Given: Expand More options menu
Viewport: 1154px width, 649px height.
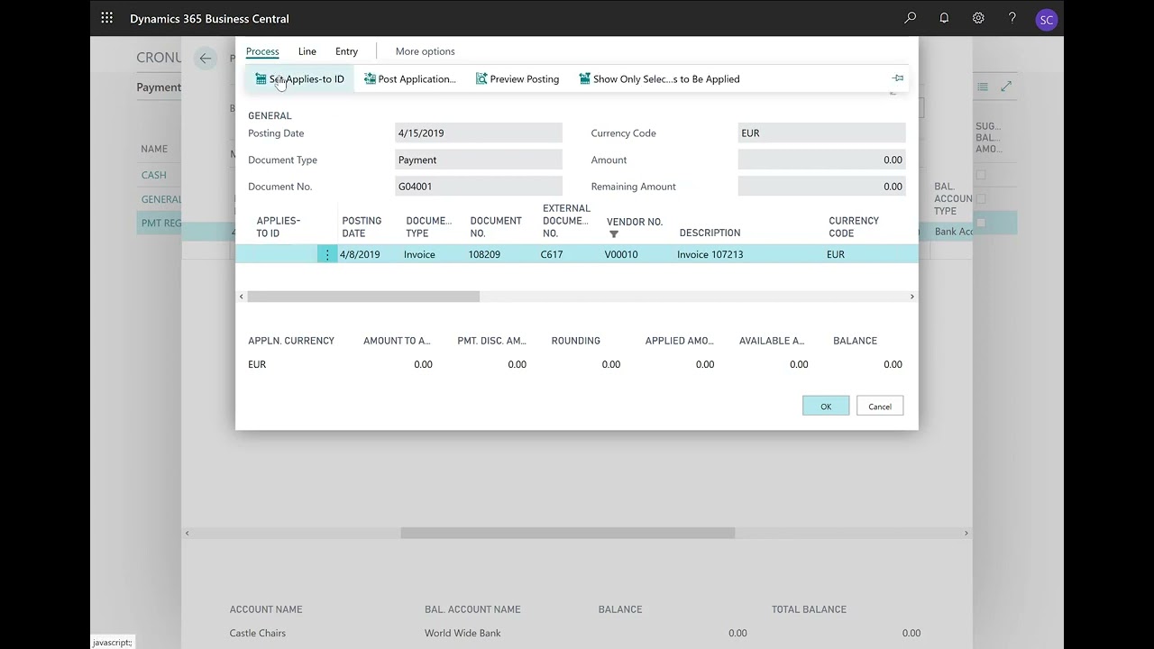Looking at the screenshot, I should [425, 51].
